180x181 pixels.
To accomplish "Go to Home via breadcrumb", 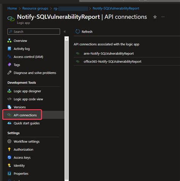I will coord(12,8).
